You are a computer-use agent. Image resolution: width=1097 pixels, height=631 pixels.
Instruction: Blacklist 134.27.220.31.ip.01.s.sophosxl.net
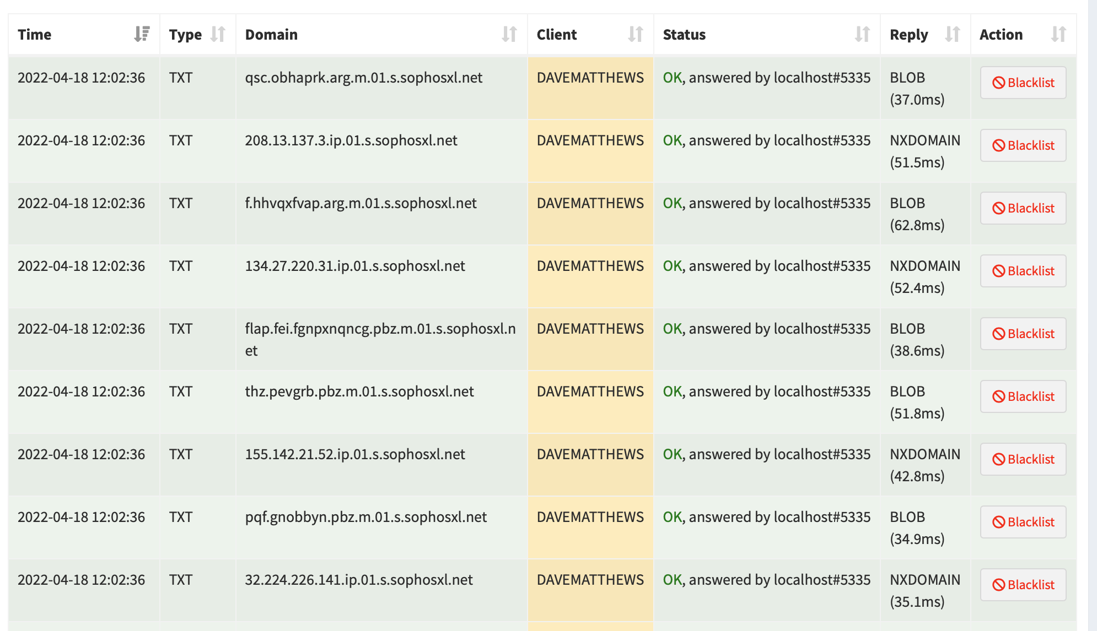tap(1023, 271)
